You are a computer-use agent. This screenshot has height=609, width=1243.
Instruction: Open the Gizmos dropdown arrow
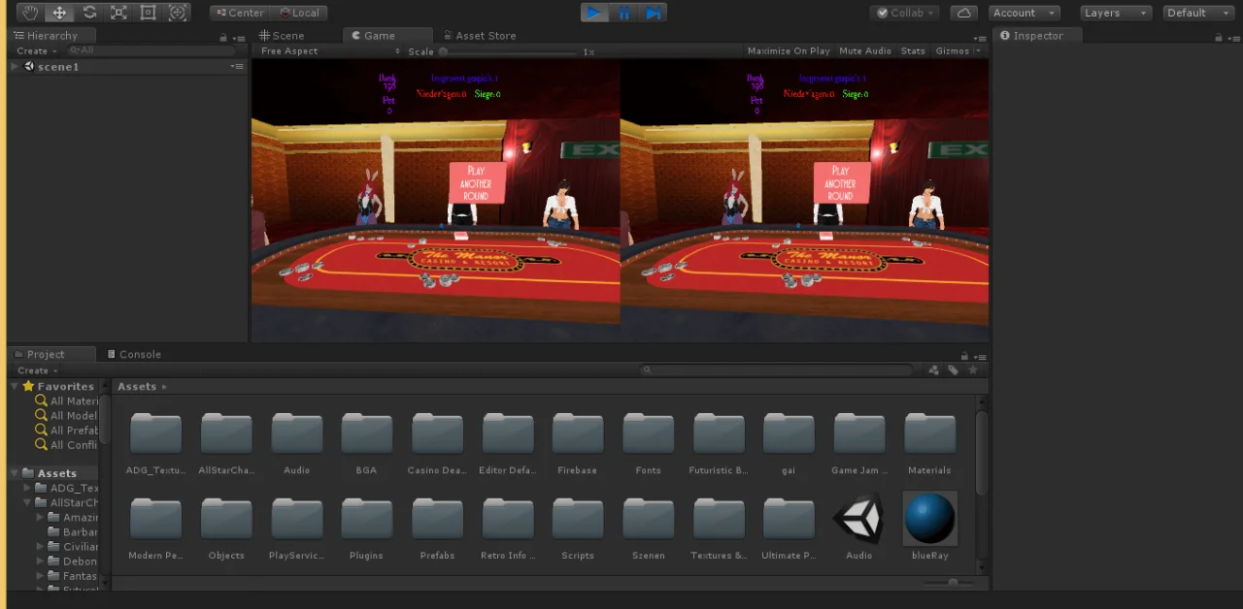pos(978,51)
